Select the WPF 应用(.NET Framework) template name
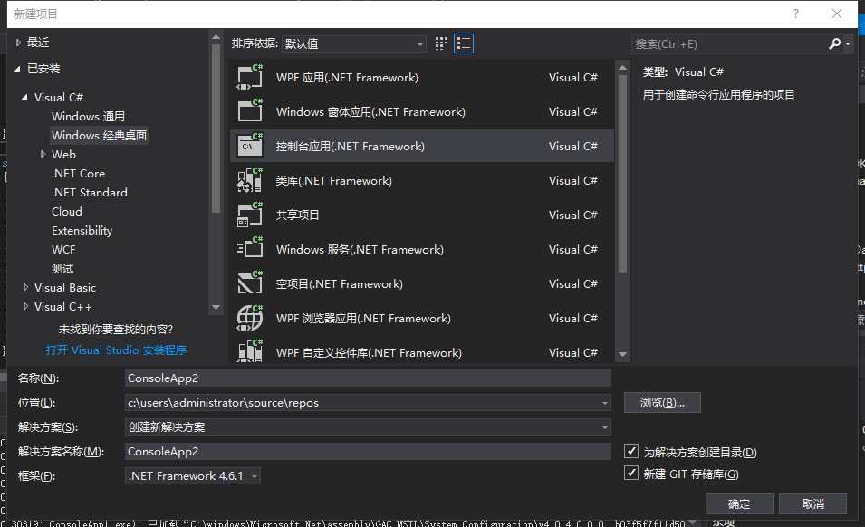The width and height of the screenshot is (865, 527). click(x=347, y=78)
